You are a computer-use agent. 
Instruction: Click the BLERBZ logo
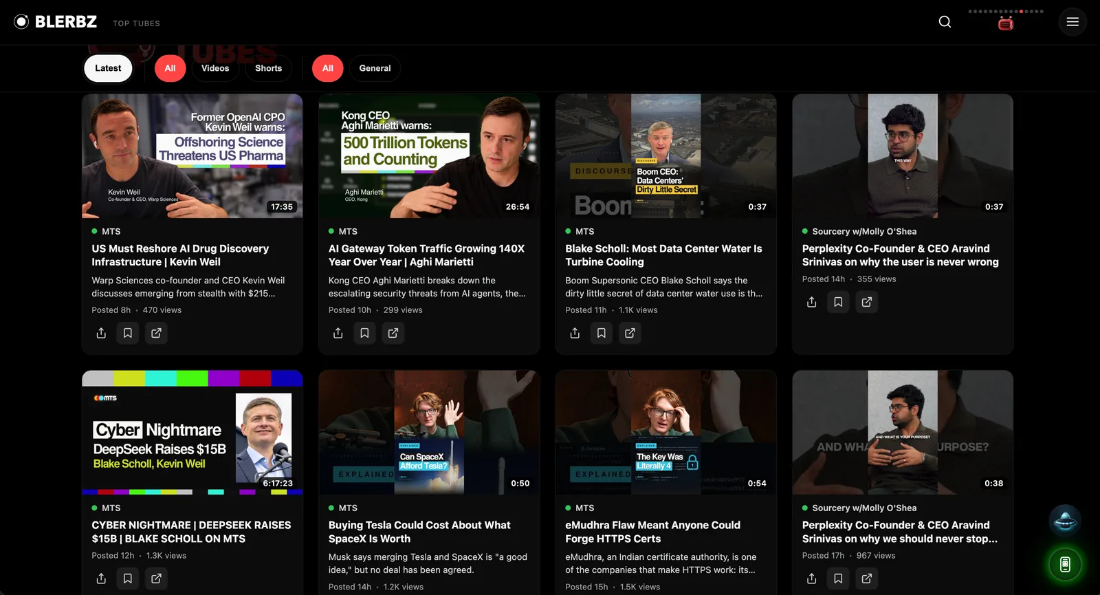(x=56, y=22)
